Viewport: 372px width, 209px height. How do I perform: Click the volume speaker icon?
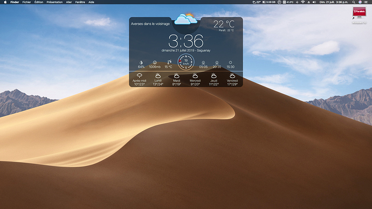tap(314, 2)
